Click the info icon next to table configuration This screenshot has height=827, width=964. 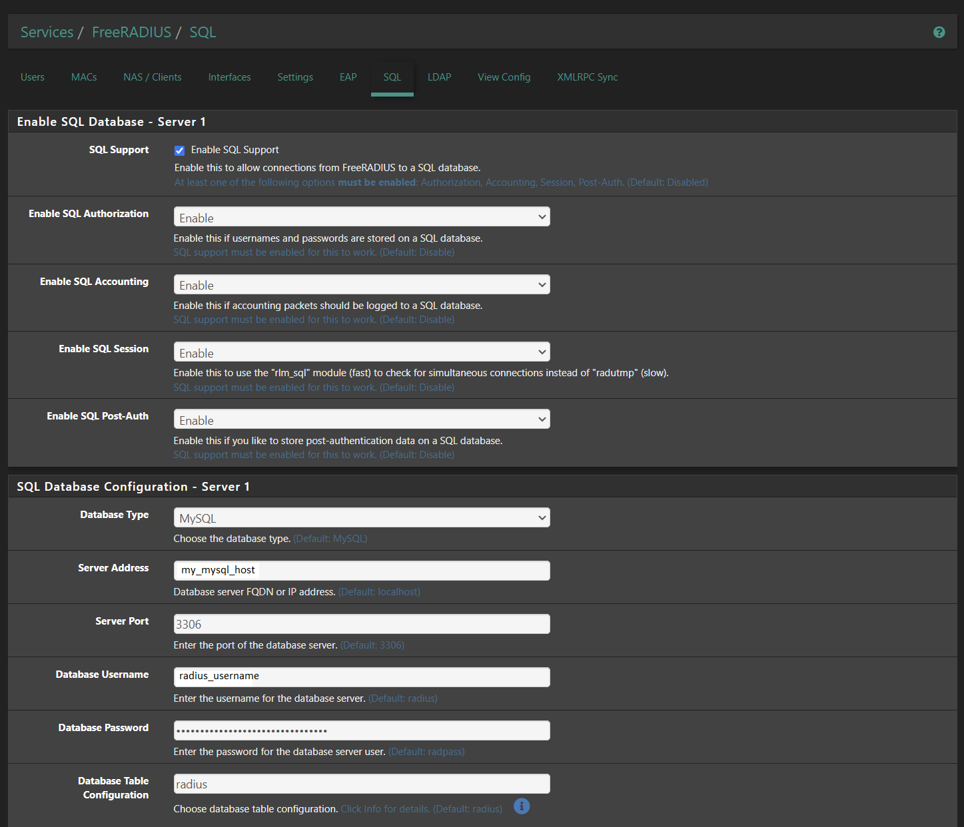522,806
